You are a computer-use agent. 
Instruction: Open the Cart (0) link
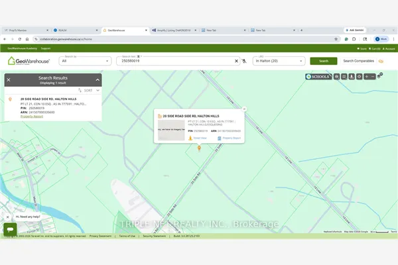click(374, 48)
